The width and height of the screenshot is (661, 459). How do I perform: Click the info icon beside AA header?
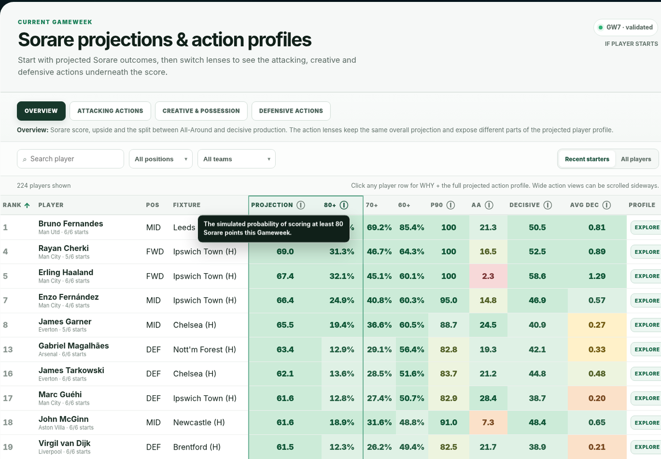click(489, 205)
